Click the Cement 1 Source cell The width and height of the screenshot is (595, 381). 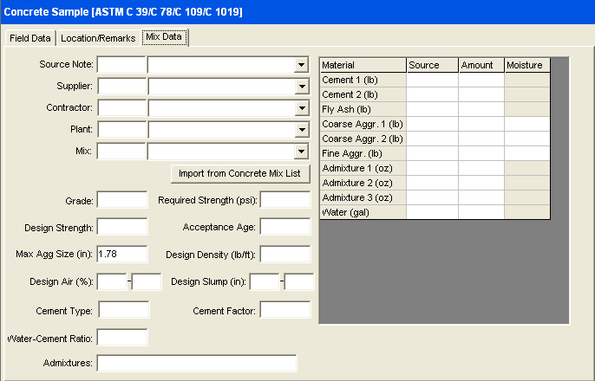(x=432, y=80)
